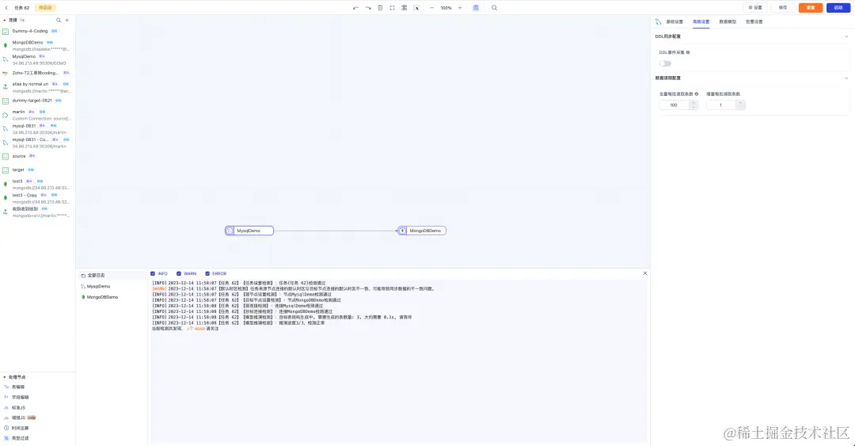Zoom out the canvas with the minus icon
The height and width of the screenshot is (446, 855).
(x=432, y=8)
